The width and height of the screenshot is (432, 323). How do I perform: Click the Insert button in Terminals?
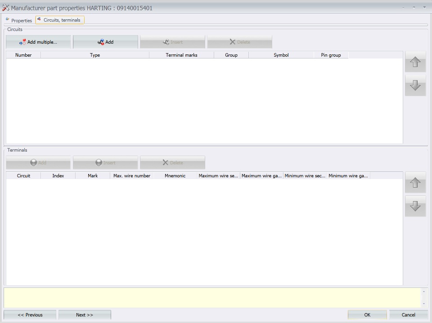[105, 162]
